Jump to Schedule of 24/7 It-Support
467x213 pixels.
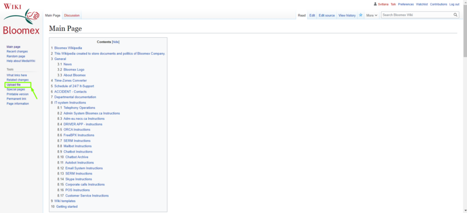tap(74, 86)
